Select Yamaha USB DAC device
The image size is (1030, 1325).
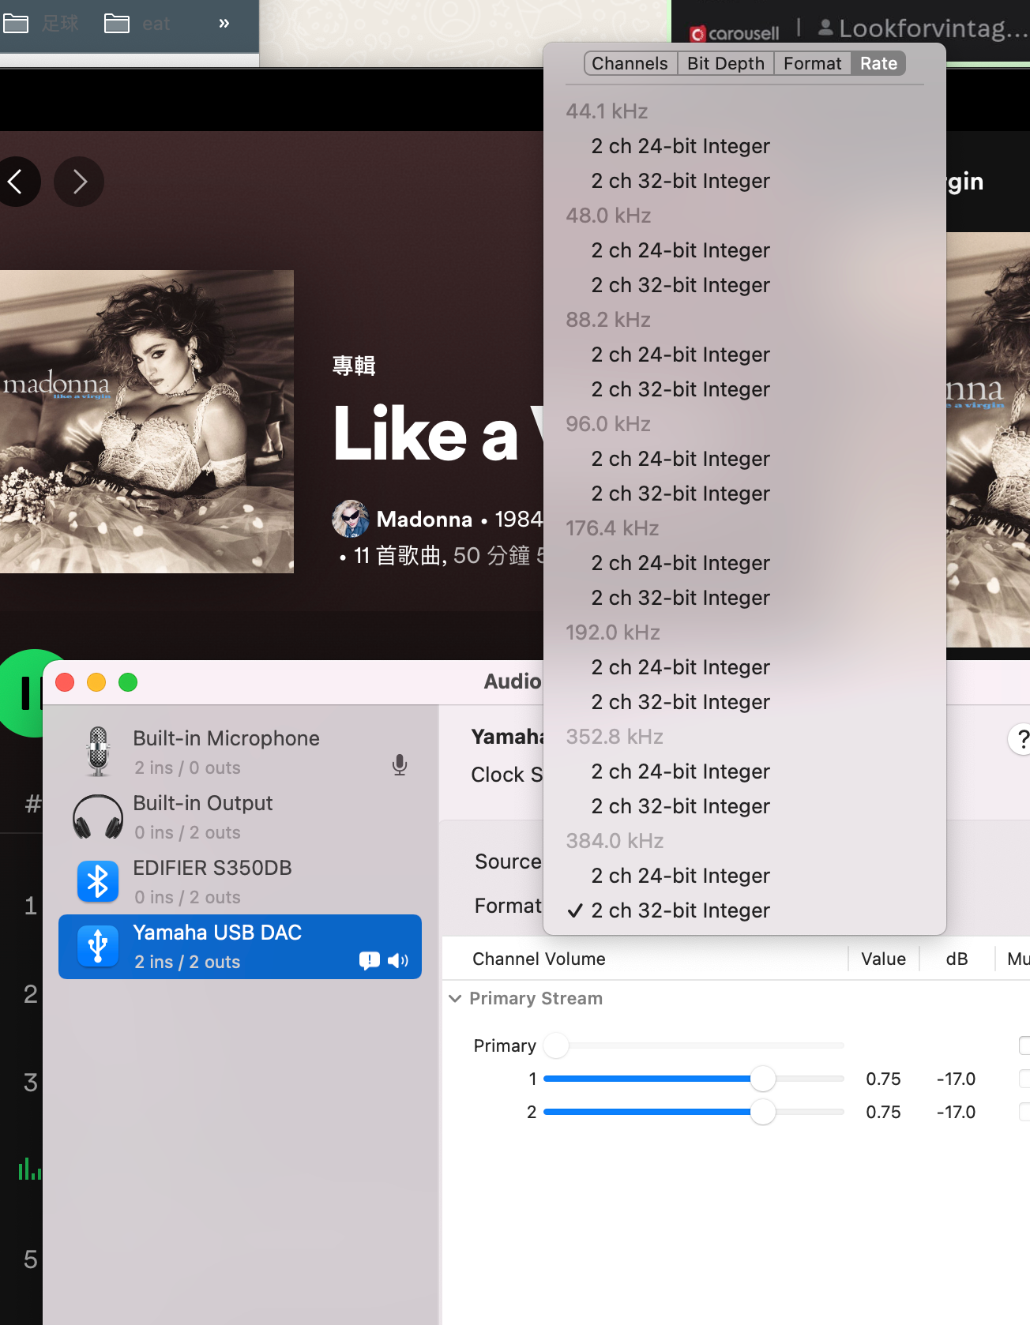[240, 947]
